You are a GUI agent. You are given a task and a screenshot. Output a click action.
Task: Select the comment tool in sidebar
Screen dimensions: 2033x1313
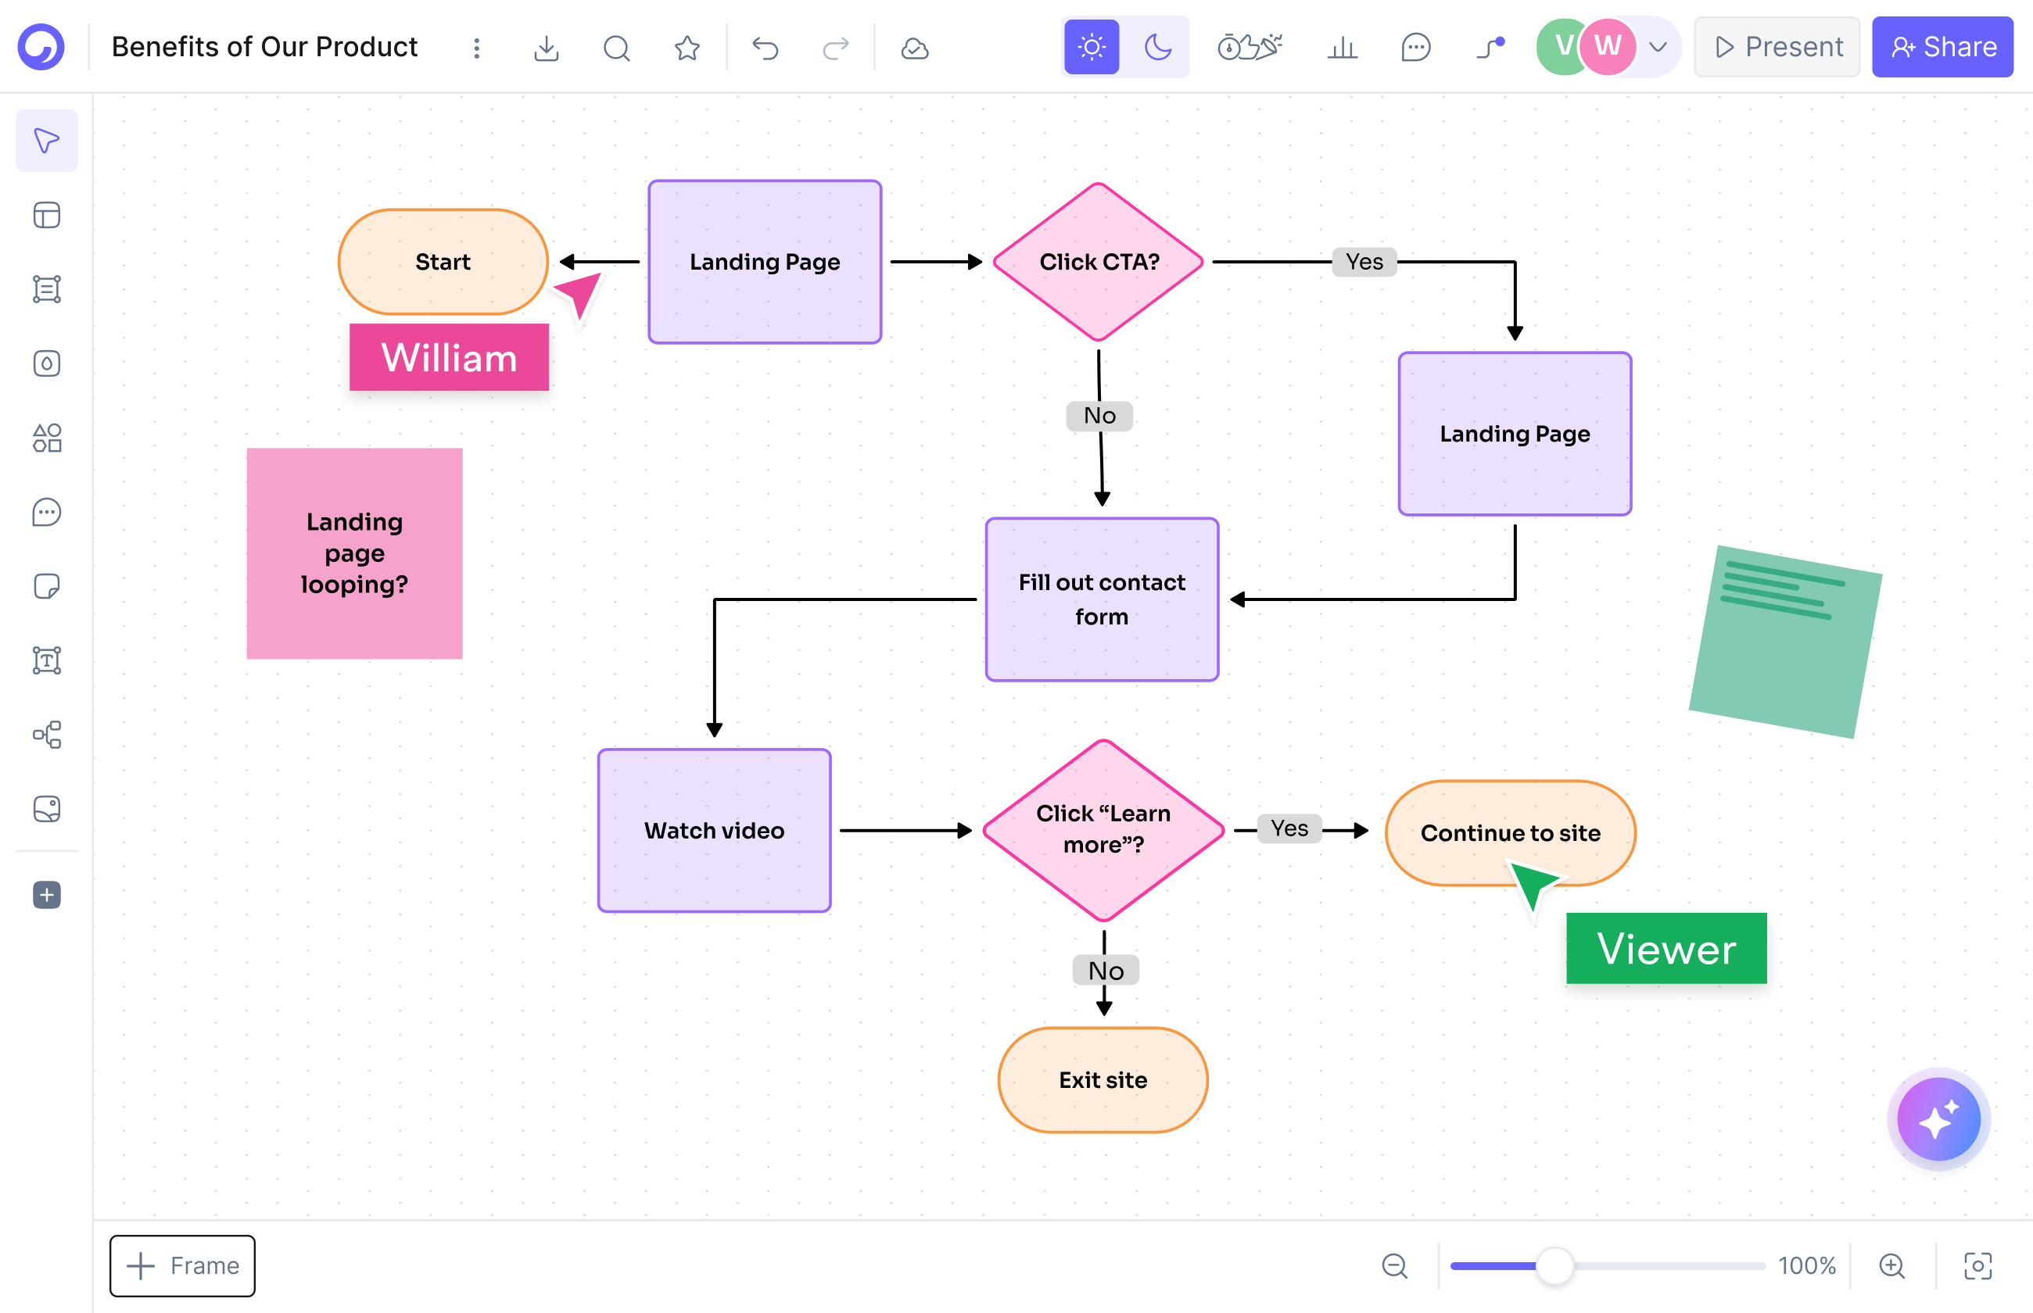pyautogui.click(x=47, y=513)
